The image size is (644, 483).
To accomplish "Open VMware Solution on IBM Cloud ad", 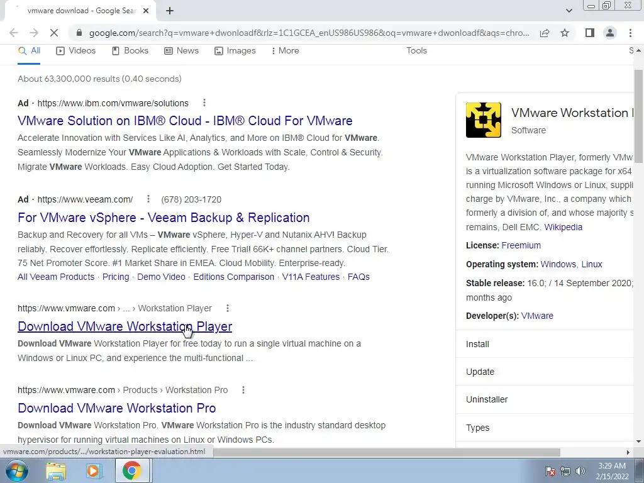I will click(185, 121).
